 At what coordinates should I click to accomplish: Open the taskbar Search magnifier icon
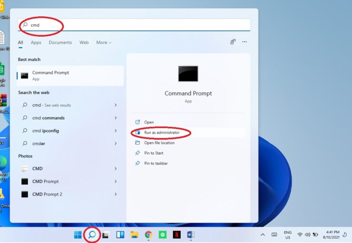pyautogui.click(x=92, y=234)
